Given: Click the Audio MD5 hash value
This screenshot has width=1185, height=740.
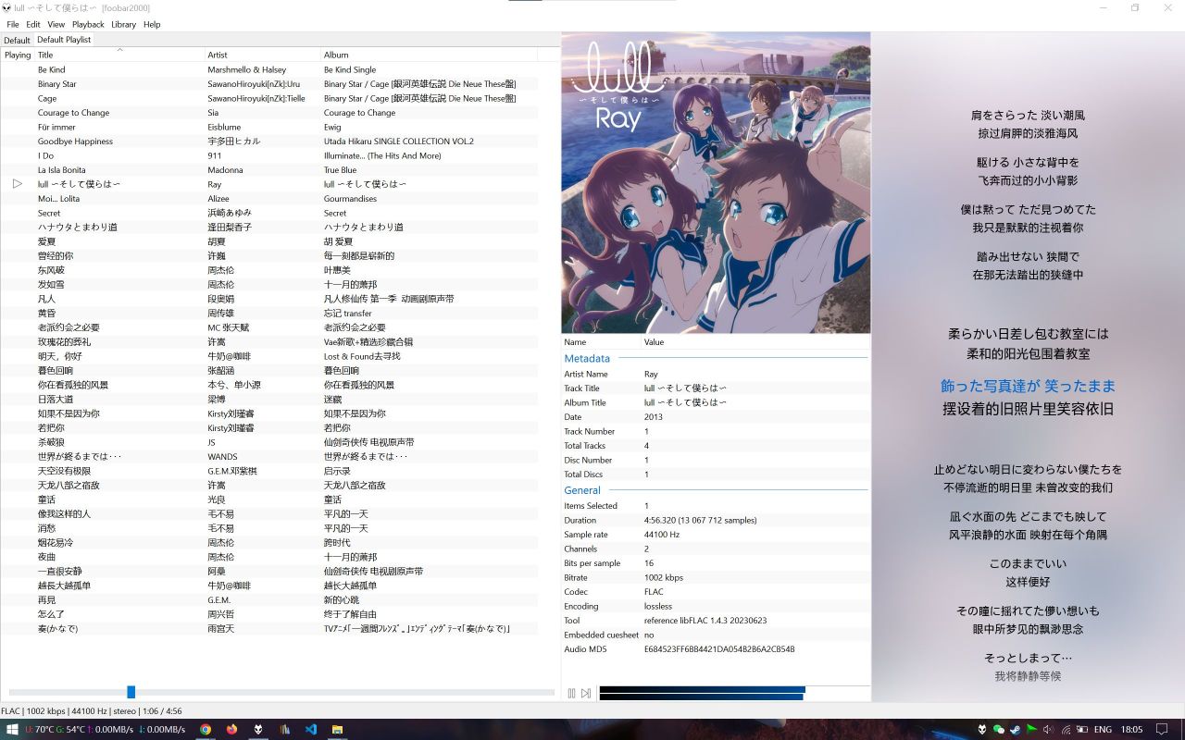Looking at the screenshot, I should coord(719,649).
